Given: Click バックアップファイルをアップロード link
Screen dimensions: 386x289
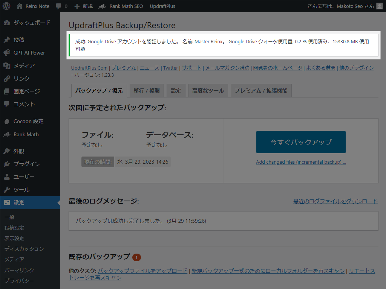Looking at the screenshot, I should click(142, 271).
